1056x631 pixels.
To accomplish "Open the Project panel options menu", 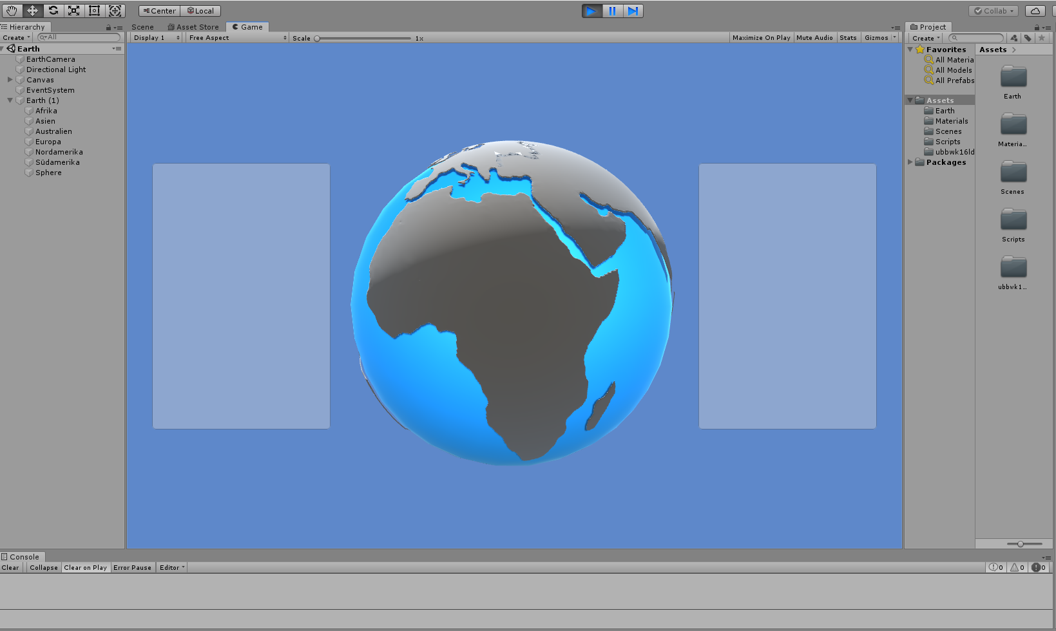I will [x=1046, y=28].
